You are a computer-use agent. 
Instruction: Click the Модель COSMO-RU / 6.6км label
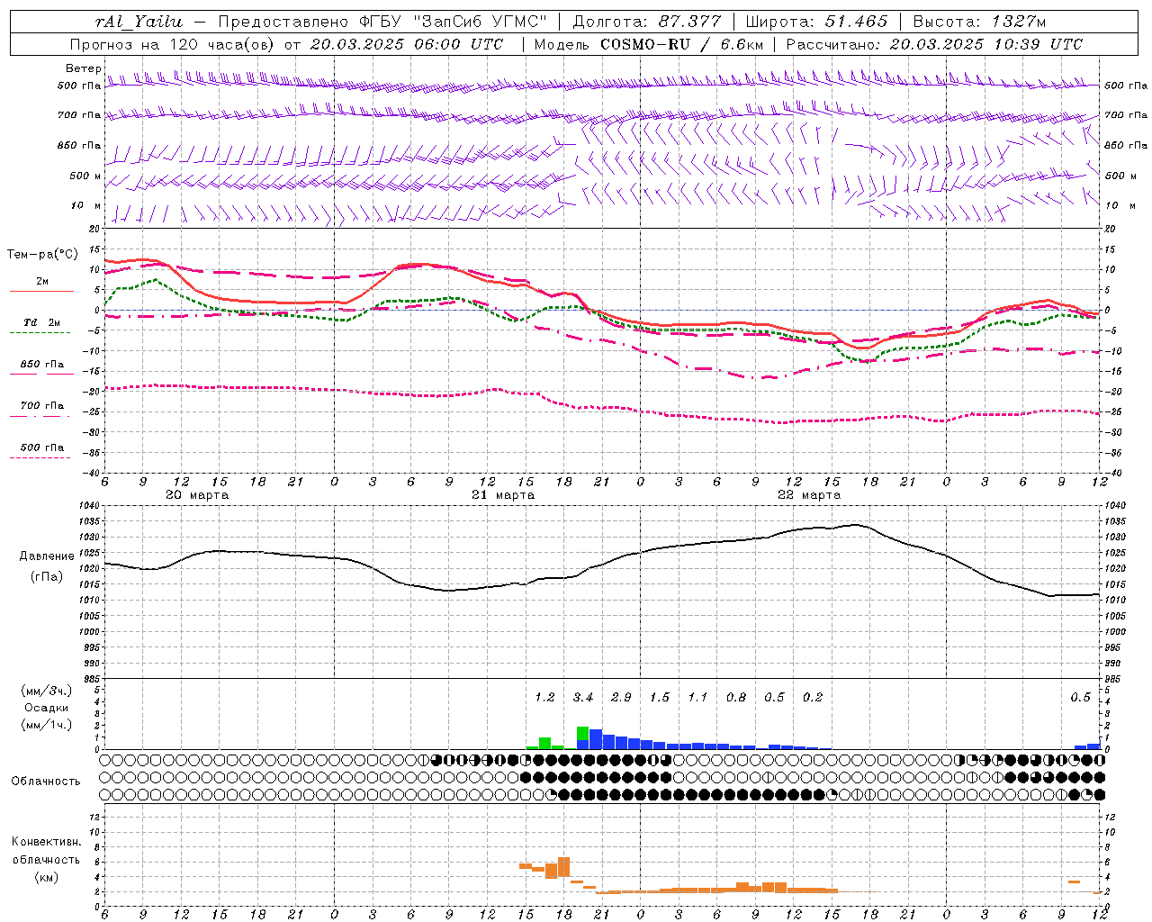pyautogui.click(x=648, y=44)
